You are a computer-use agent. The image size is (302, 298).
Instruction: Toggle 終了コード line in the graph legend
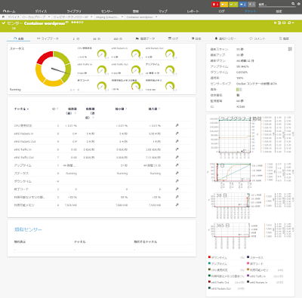click(255, 263)
